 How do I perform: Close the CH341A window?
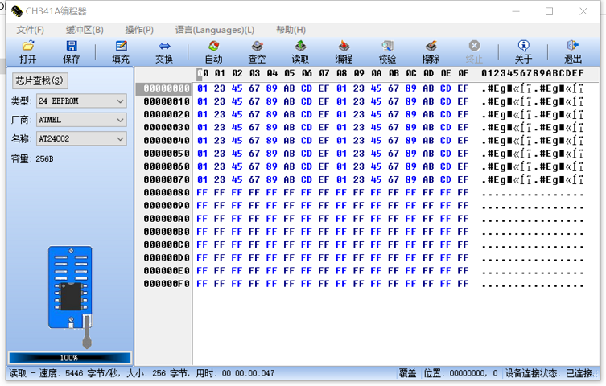(x=583, y=11)
